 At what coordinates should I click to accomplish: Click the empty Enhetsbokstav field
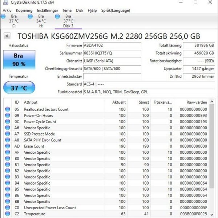pos(112,76)
